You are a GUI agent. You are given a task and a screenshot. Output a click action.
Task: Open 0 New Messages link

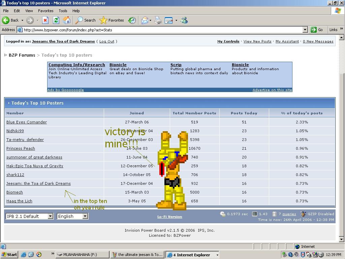pos(318,41)
